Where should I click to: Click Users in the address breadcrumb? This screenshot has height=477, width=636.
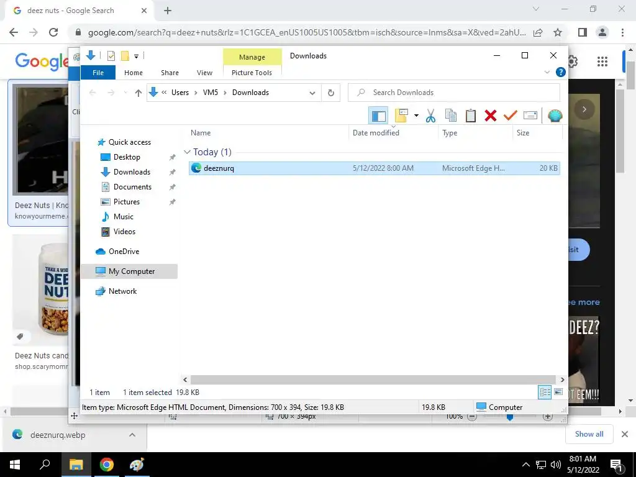point(180,93)
